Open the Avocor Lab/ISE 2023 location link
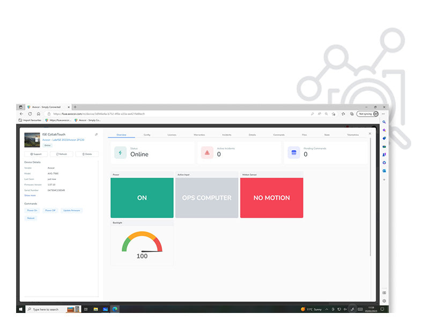This screenshot has width=429, height=321. click(63, 140)
